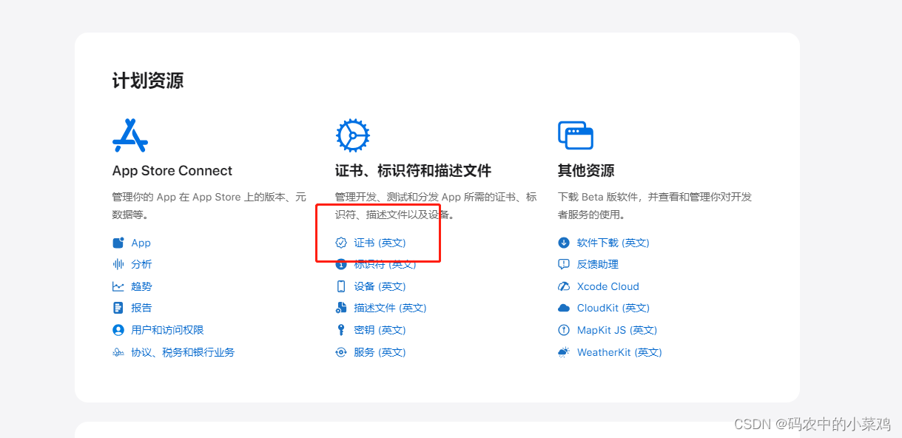Open 协议、税务和银行业务 link
The image size is (902, 438).
tap(183, 352)
